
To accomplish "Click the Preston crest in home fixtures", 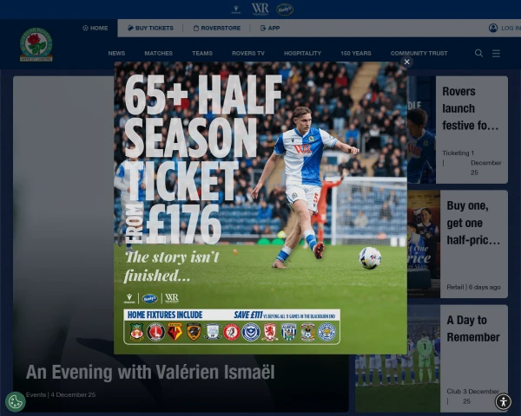I will (213, 332).
